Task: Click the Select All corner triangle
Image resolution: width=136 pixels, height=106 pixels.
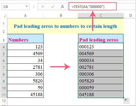Action: point(5,16)
